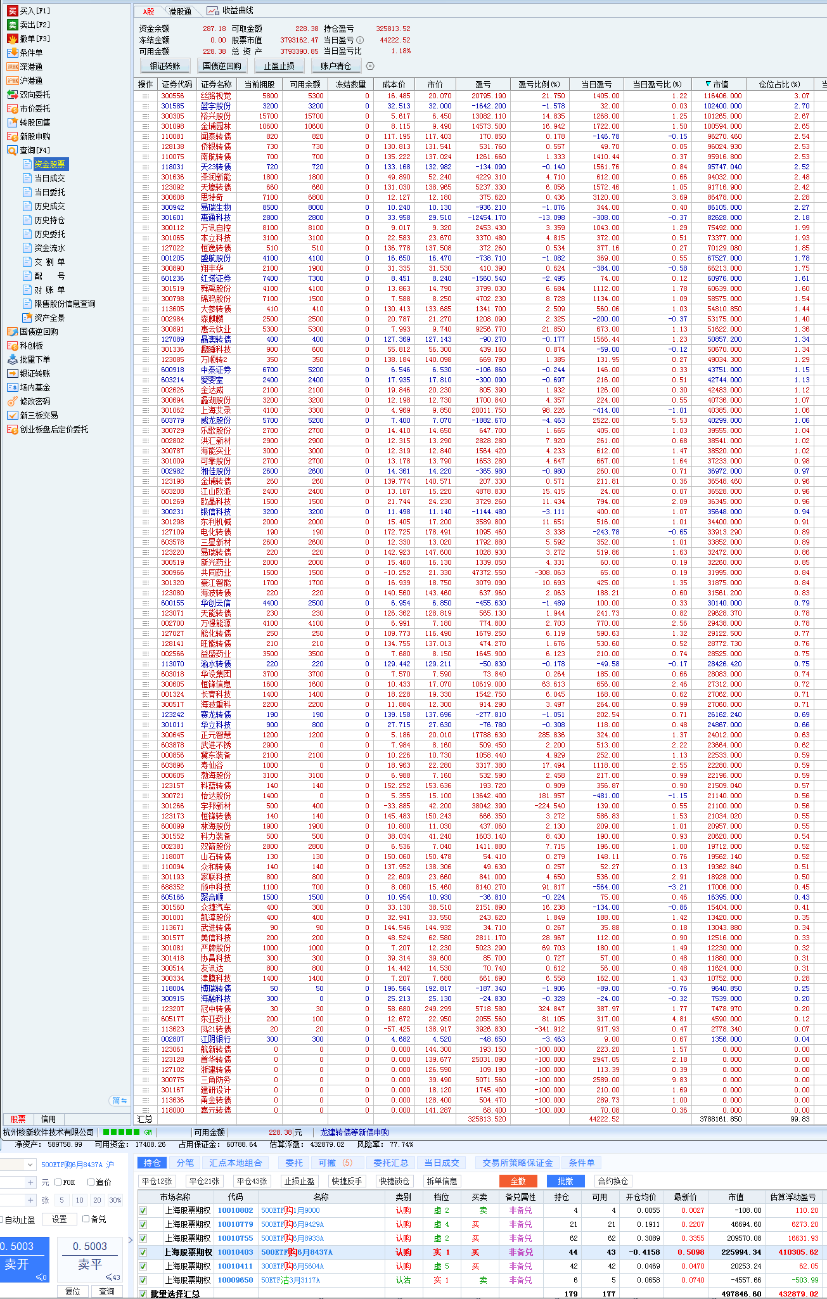Image resolution: width=827 pixels, height=1299 pixels.
Task: Click the 查询 button below 卖平
Action: [x=107, y=1291]
